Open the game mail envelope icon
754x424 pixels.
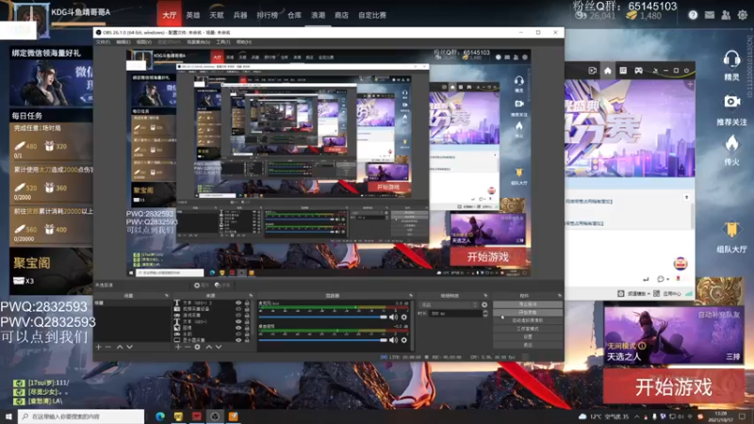(x=710, y=15)
